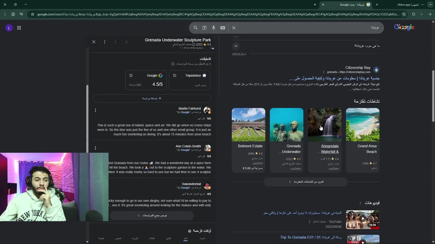Click the add review button
This screenshot has width=435, height=244.
coord(152,98)
